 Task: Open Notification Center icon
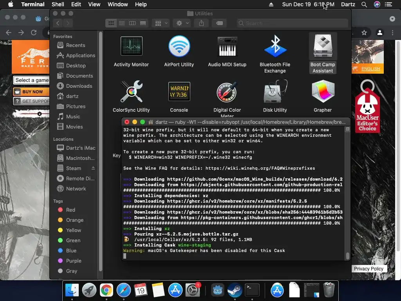pyautogui.click(x=388, y=4)
